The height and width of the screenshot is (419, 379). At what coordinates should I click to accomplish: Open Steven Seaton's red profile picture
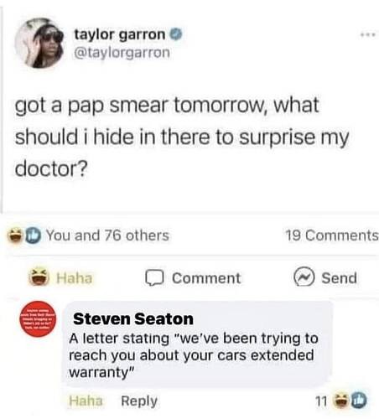(x=38, y=318)
